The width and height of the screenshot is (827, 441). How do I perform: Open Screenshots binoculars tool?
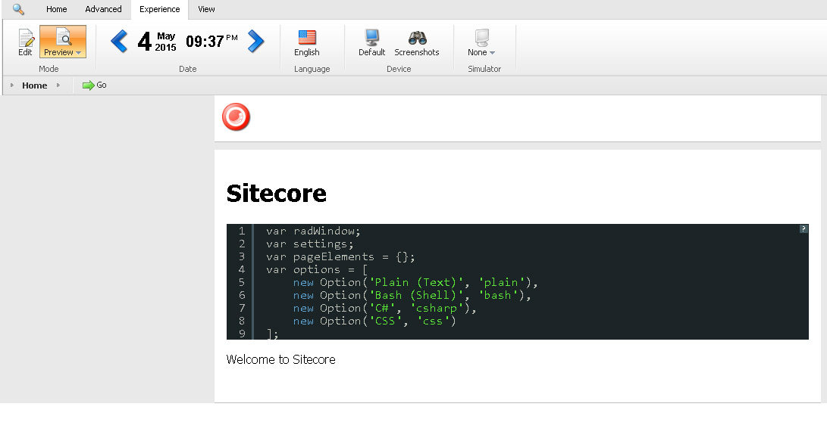417,42
